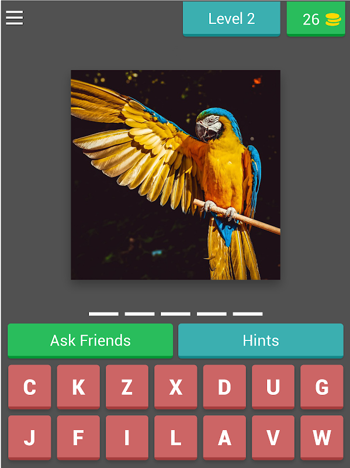
Task: Open the Level 2 indicator
Action: pos(231,19)
